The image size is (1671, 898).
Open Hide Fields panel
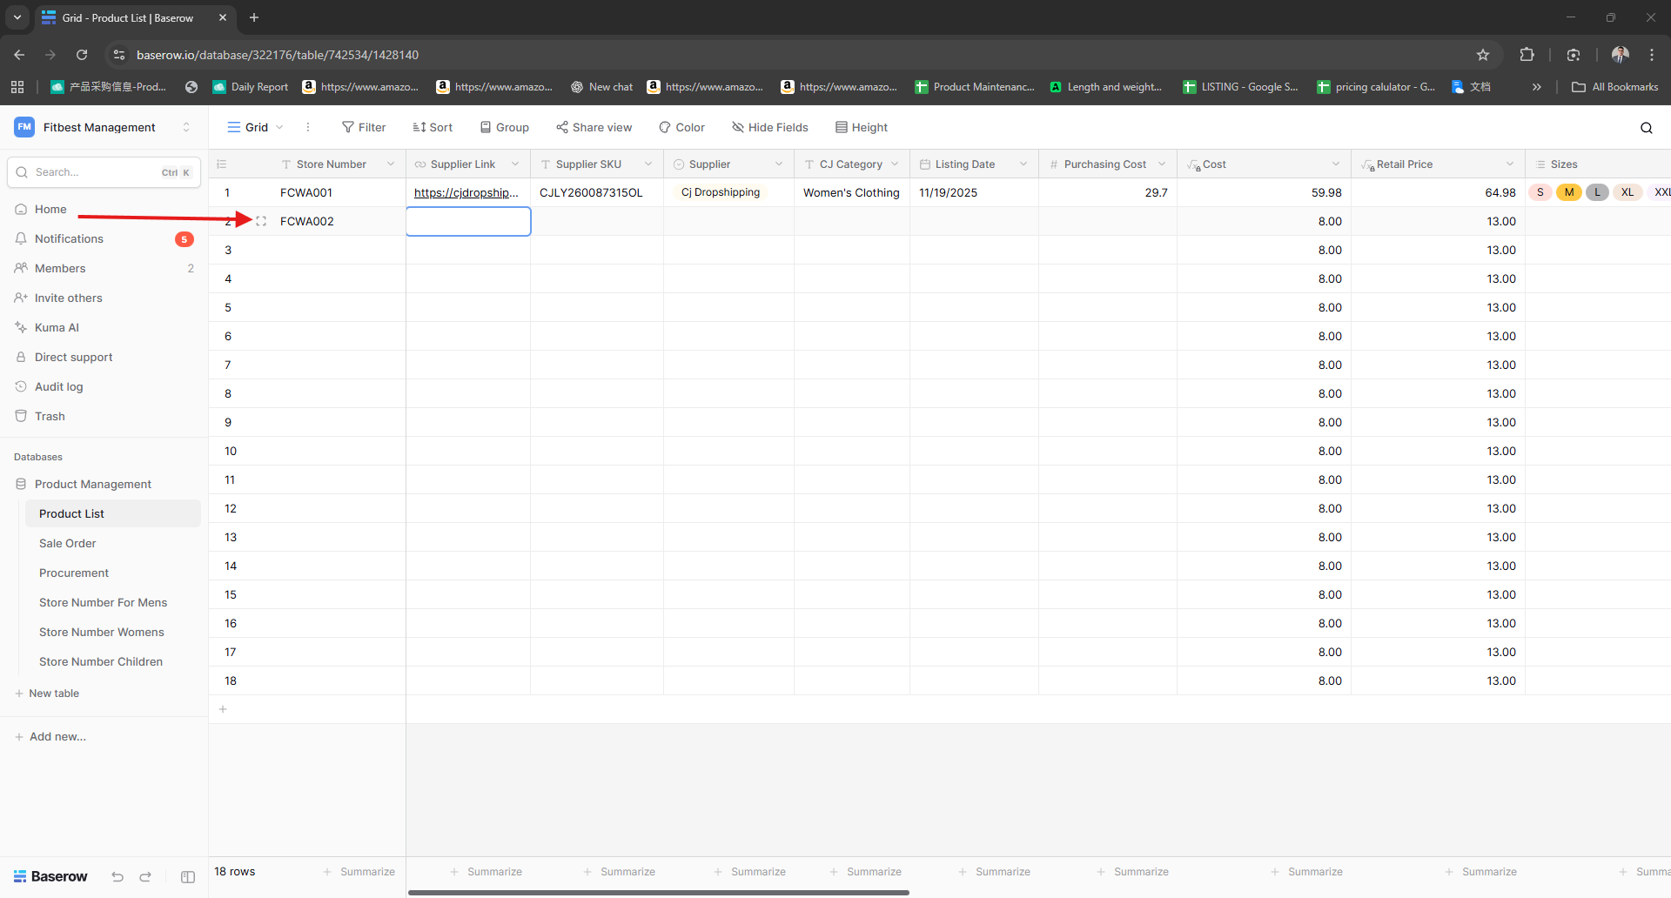pos(770,127)
